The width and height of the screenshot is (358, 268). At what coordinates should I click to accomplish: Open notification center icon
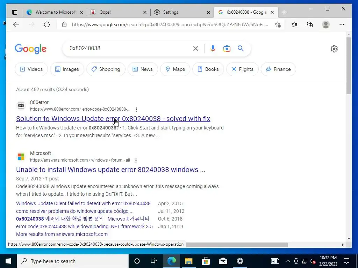(x=346, y=261)
